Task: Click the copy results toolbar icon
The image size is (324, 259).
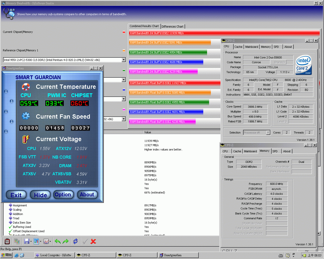Action: pyautogui.click(x=17, y=241)
